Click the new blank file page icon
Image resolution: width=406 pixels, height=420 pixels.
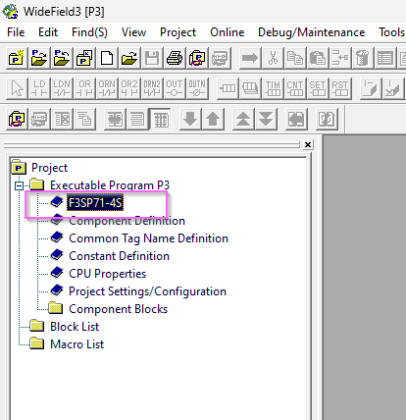coord(107,58)
